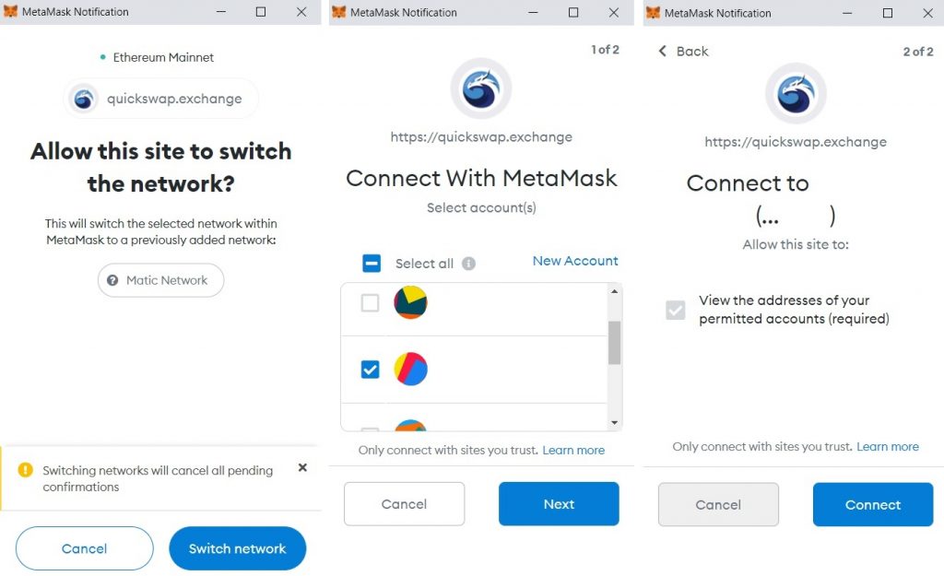
Task: Click Next to continue connecting
Action: pos(559,504)
